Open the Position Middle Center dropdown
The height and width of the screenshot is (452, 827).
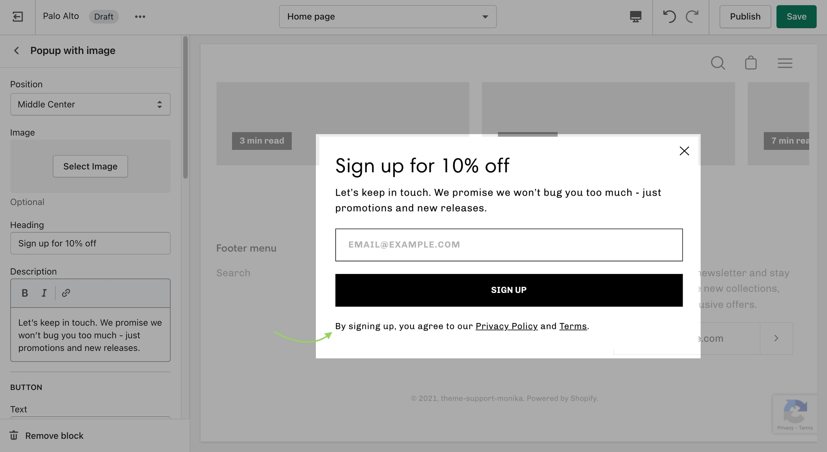[90, 104]
